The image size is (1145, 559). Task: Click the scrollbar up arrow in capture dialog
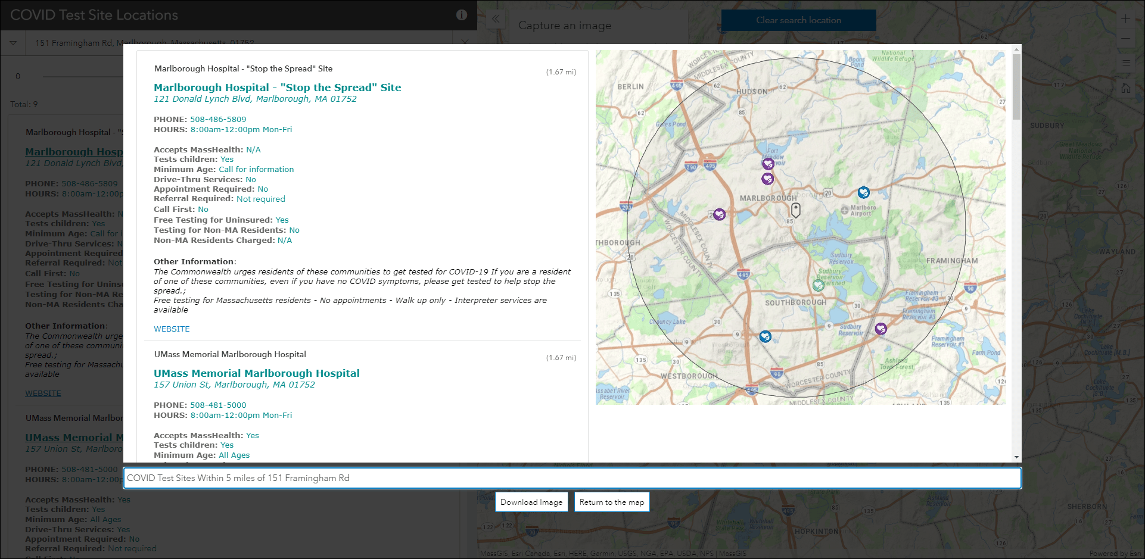pos(1016,49)
